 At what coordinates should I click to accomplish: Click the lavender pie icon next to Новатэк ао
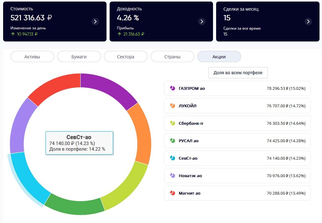173,176
